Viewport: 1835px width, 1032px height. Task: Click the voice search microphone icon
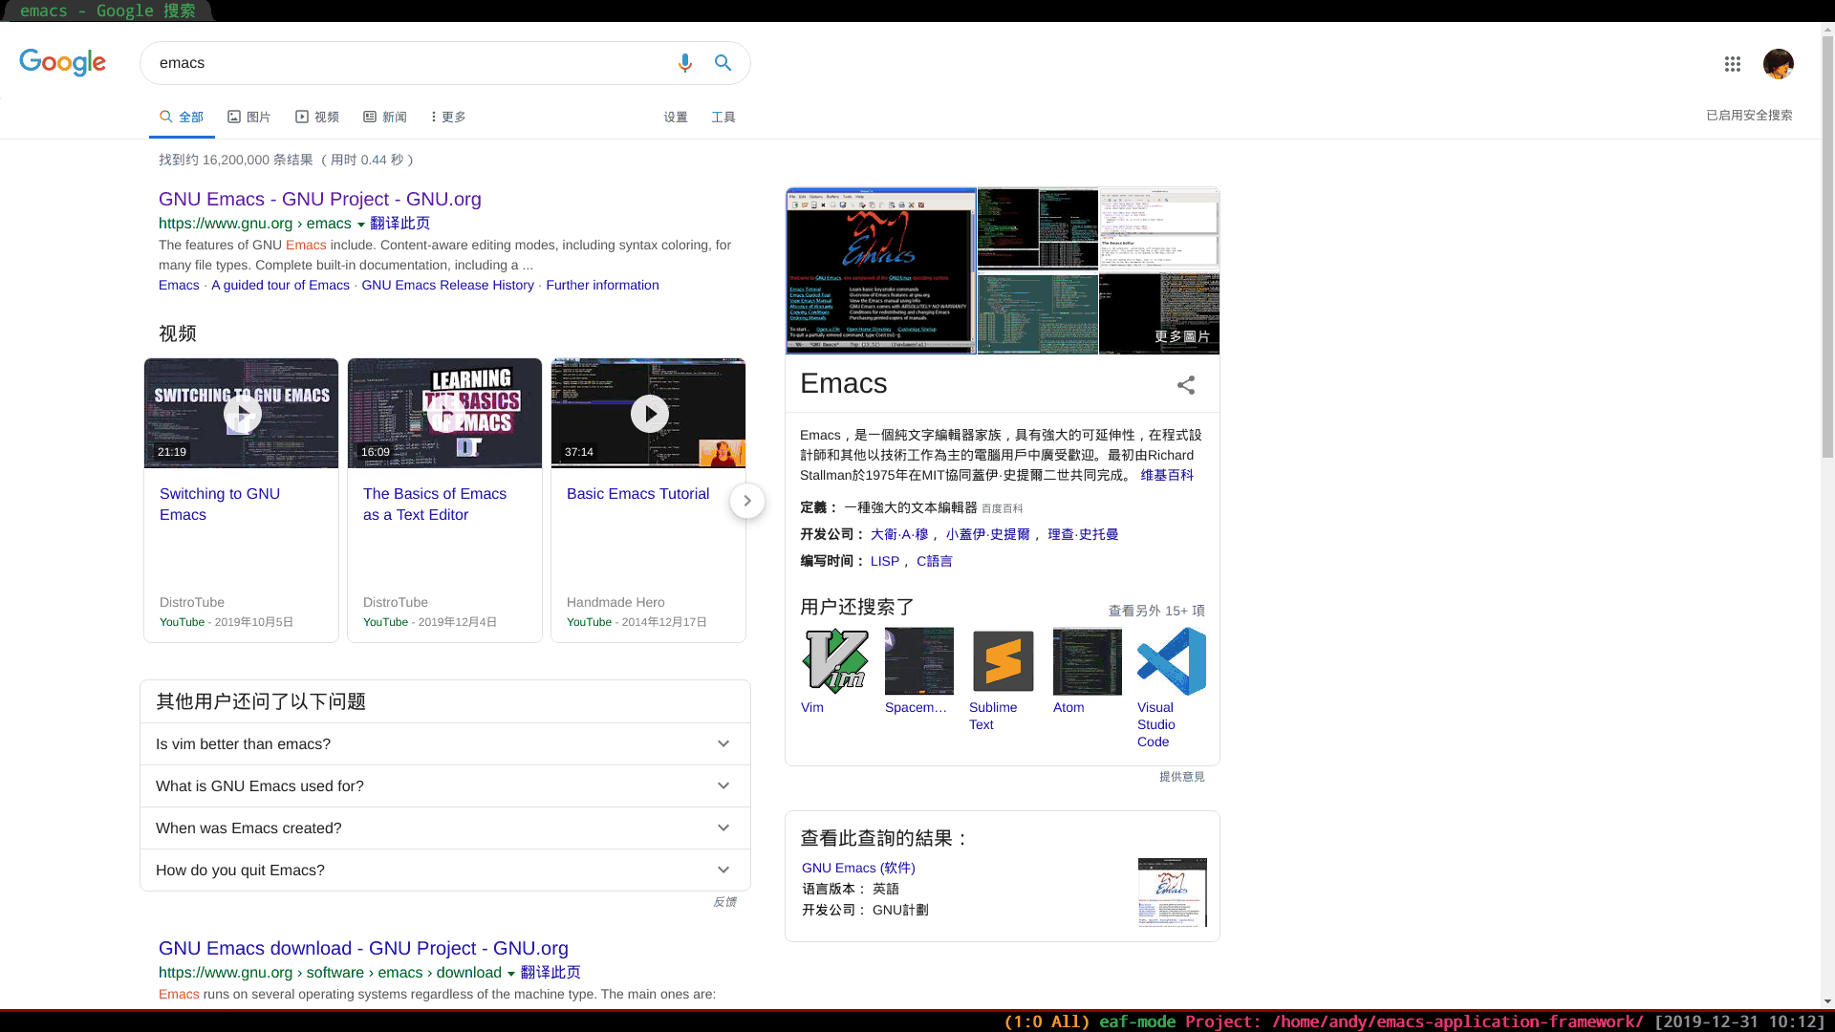[x=684, y=63]
